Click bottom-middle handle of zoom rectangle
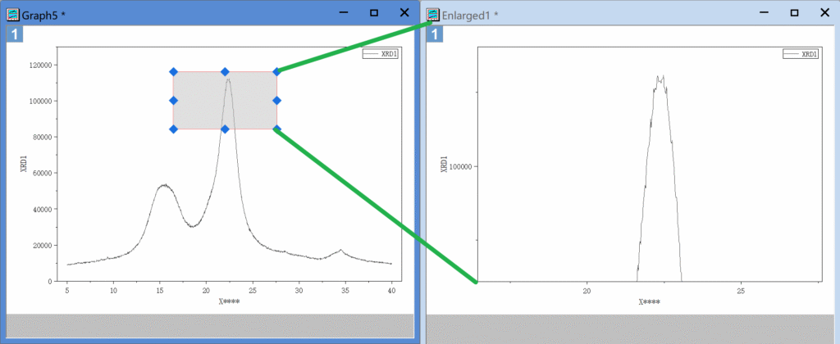This screenshot has height=344, width=840. pyautogui.click(x=225, y=129)
